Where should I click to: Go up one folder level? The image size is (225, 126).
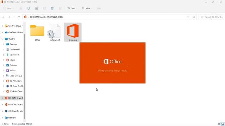[x=19, y=17]
